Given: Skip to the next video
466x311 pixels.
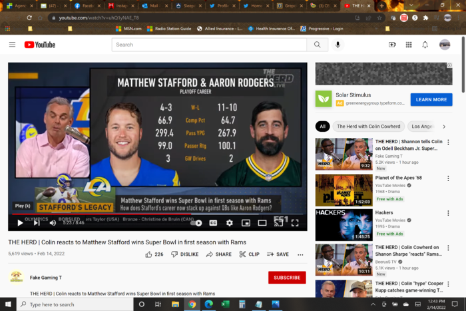Looking at the screenshot, I should (37, 222).
